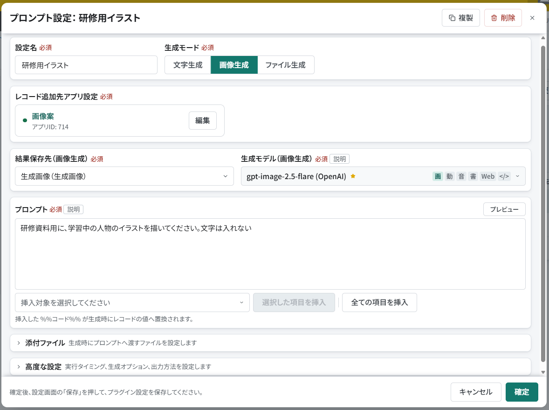
Task: Click the キャンセル button
Action: pyautogui.click(x=475, y=392)
